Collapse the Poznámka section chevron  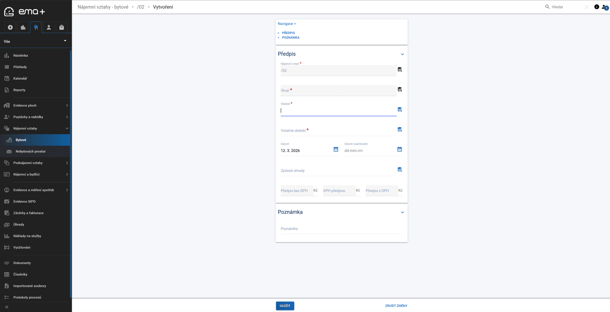(402, 212)
